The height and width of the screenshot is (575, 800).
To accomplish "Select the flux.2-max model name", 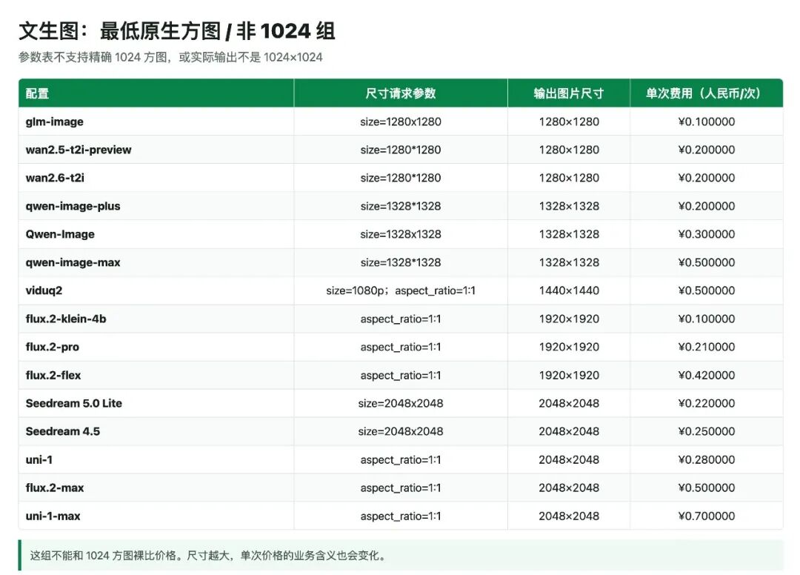I will click(x=55, y=488).
